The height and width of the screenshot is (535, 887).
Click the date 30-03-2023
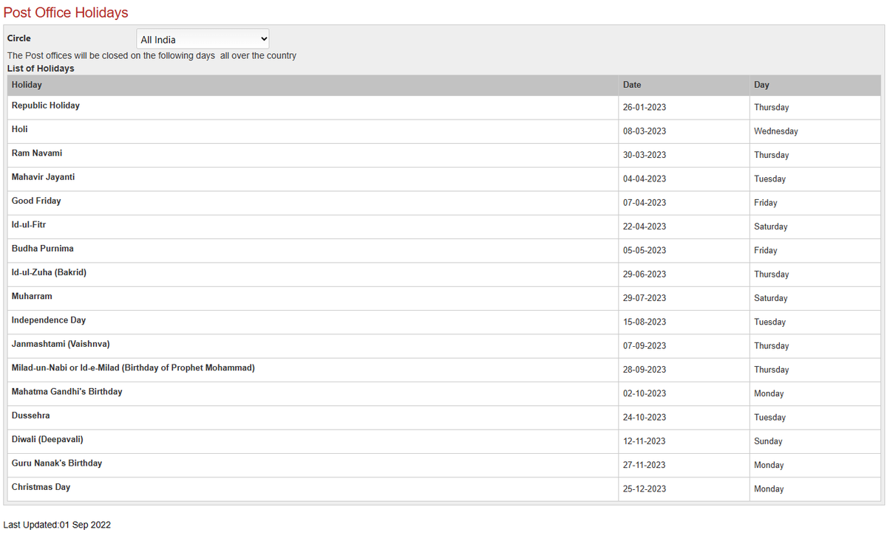click(x=645, y=155)
